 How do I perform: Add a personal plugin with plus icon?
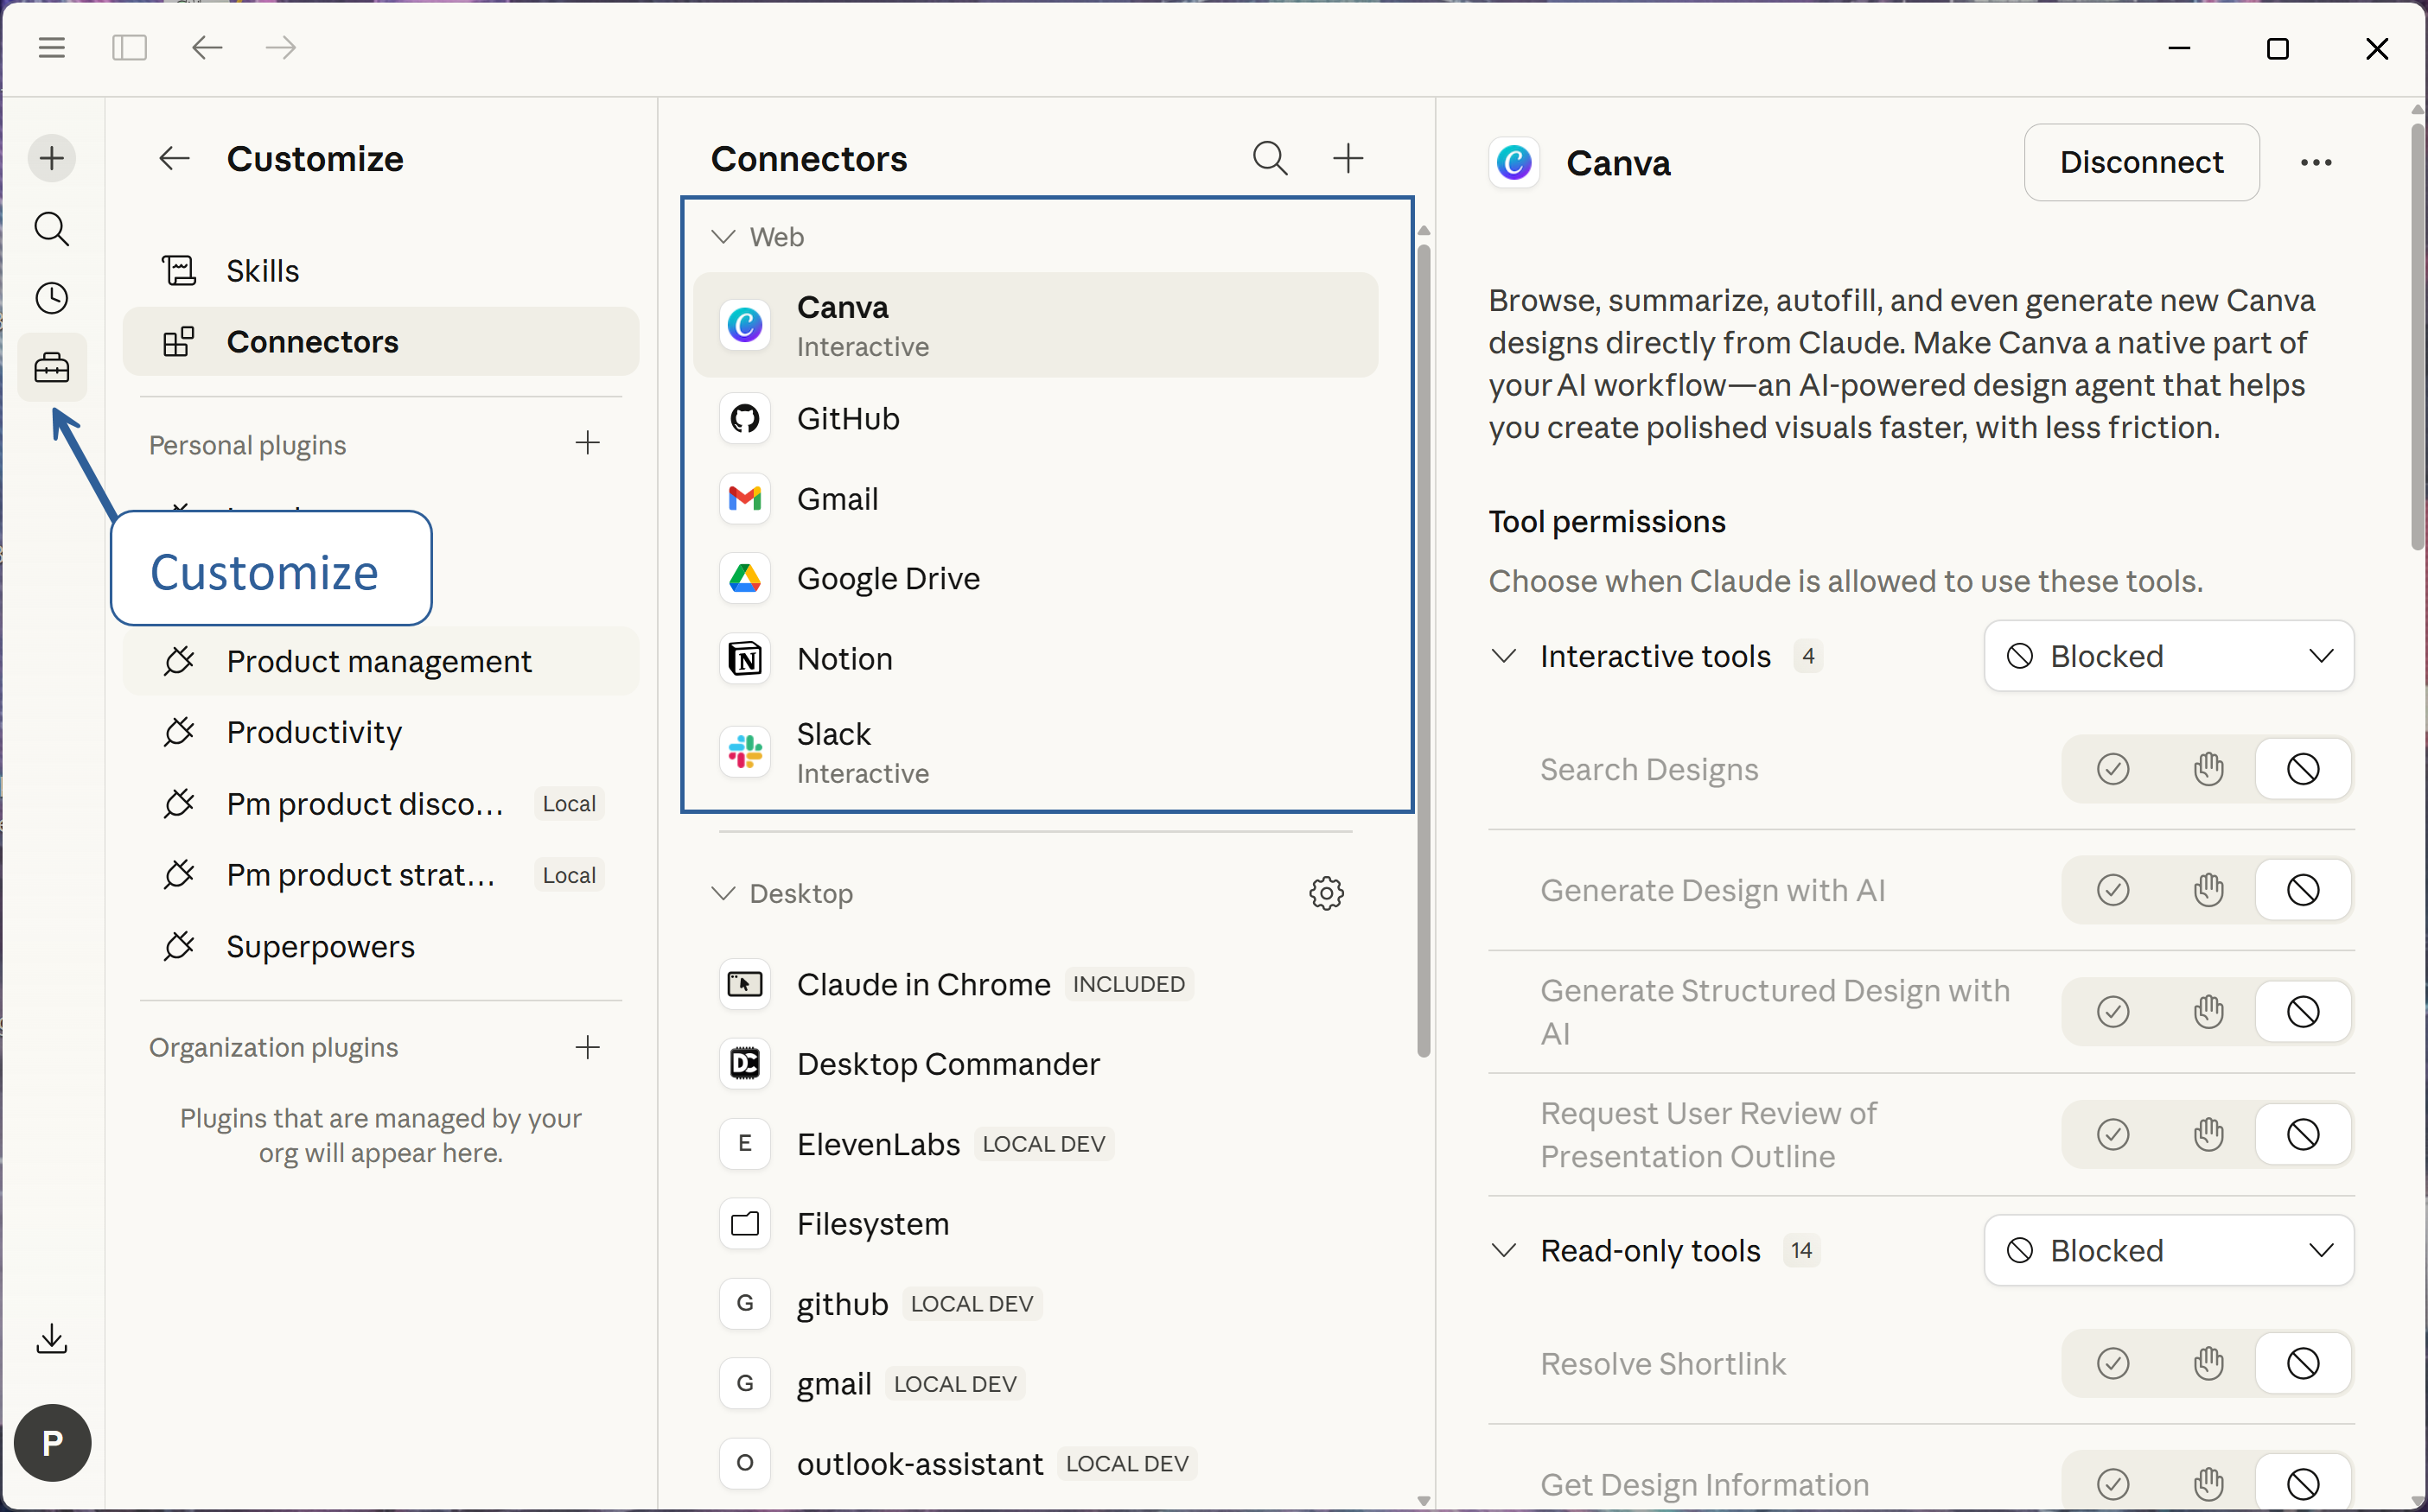[587, 443]
